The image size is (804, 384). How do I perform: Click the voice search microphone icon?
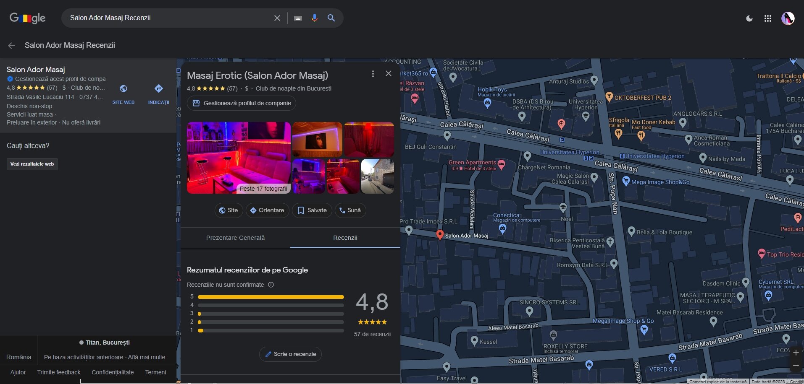[x=314, y=18]
